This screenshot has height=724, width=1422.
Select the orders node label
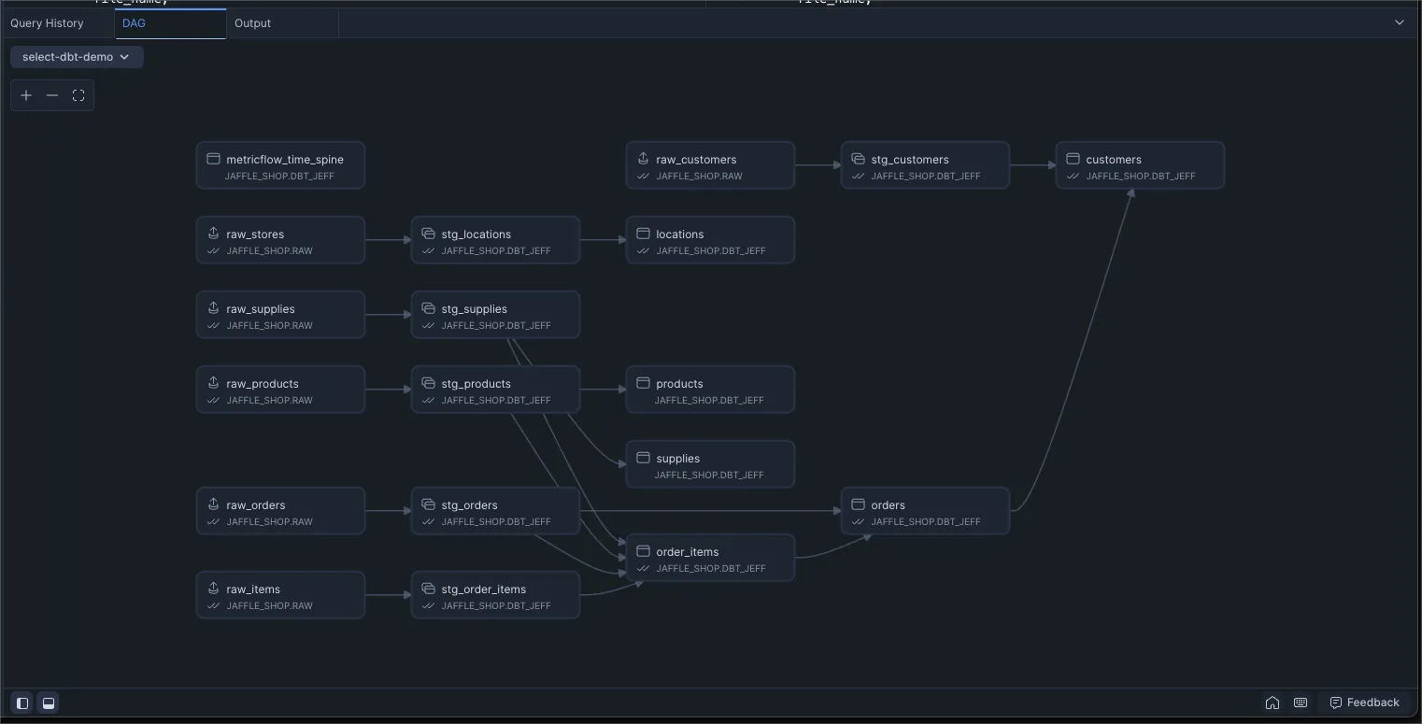click(888, 505)
